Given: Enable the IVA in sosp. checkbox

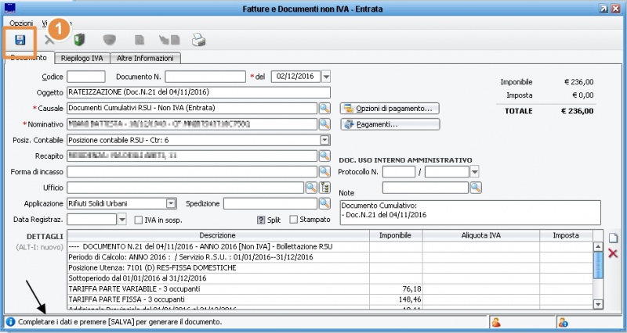Looking at the screenshot, I should coord(139,220).
